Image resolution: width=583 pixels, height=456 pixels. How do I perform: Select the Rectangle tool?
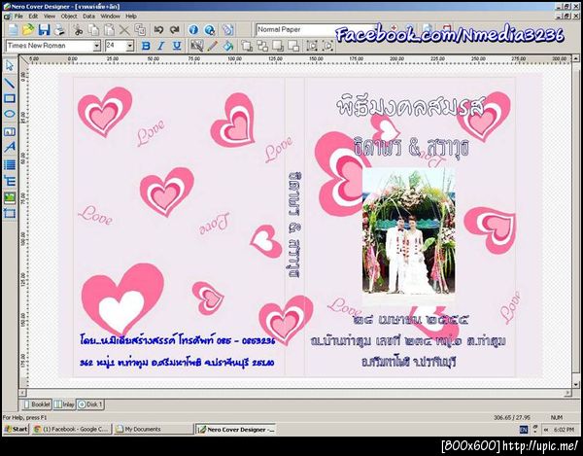click(x=10, y=98)
